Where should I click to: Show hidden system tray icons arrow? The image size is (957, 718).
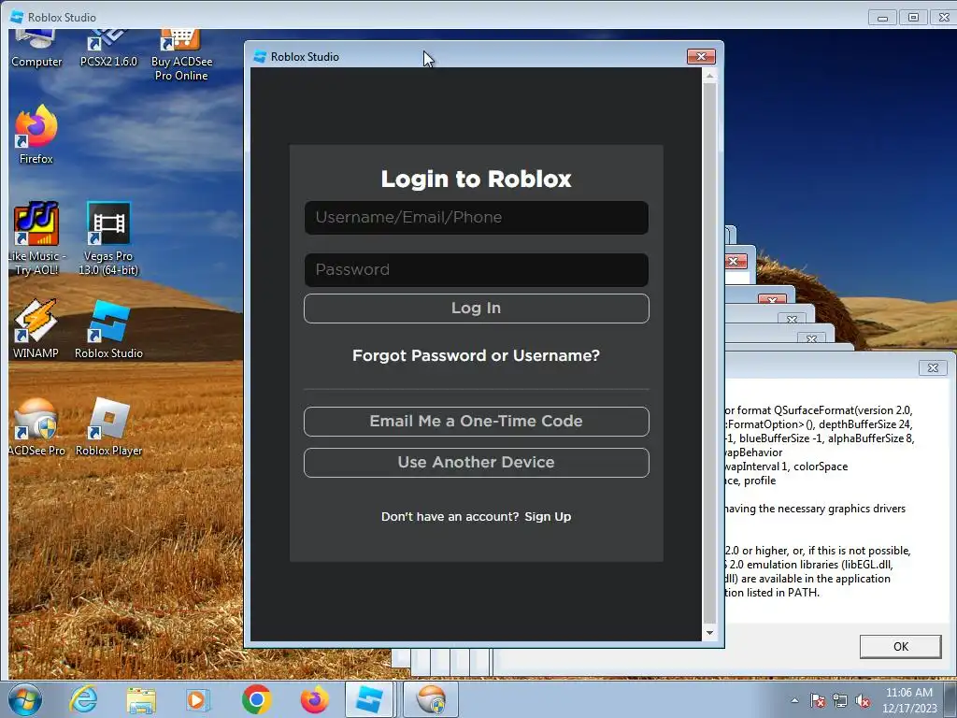pyautogui.click(x=794, y=700)
